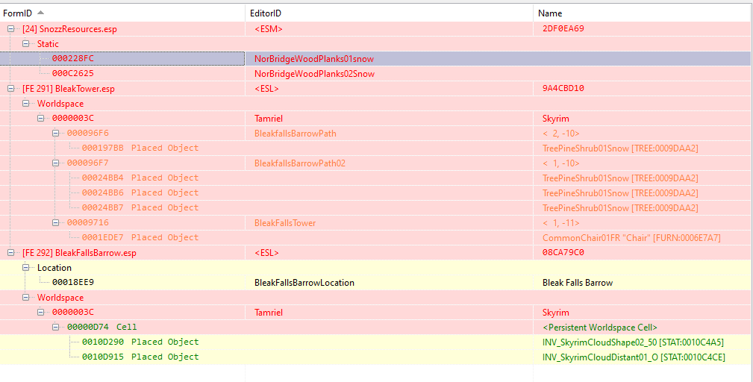Click the 08CA79C0 CRC value
This screenshot has height=382, width=753.
point(563,252)
